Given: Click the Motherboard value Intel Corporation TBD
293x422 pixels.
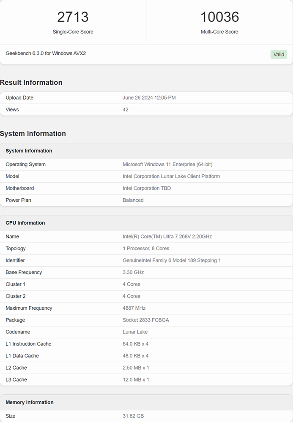Looking at the screenshot, I should [147, 188].
